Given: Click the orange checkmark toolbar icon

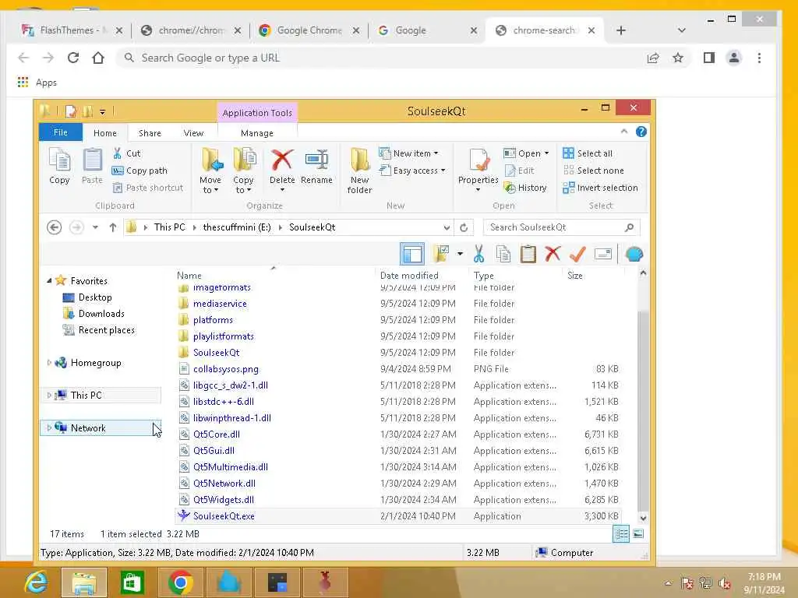Looking at the screenshot, I should tap(577, 254).
